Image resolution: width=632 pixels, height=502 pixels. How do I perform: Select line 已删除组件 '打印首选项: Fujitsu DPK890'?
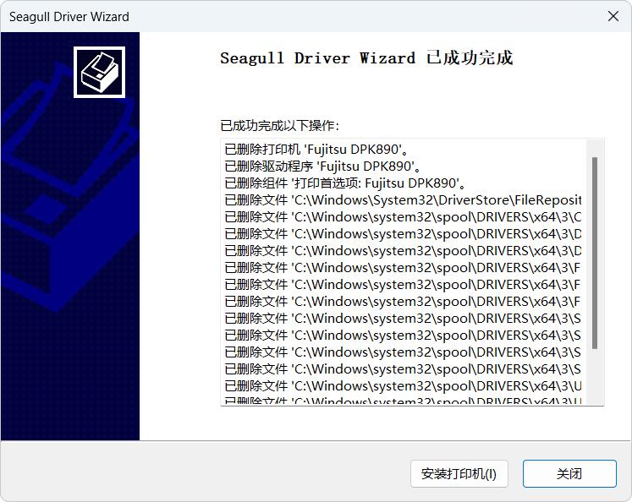pos(345,183)
